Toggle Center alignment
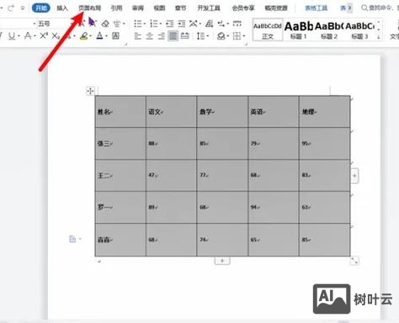The image size is (399, 323). tap(150, 36)
